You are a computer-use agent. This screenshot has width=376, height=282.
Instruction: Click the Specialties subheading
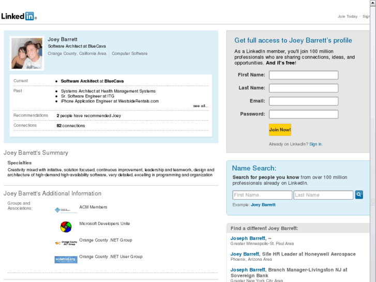[20, 162]
